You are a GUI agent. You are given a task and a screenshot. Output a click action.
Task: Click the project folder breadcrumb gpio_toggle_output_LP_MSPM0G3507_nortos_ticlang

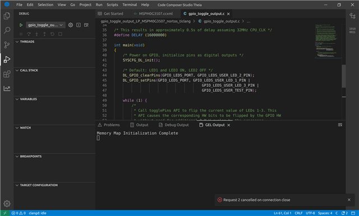146,21
